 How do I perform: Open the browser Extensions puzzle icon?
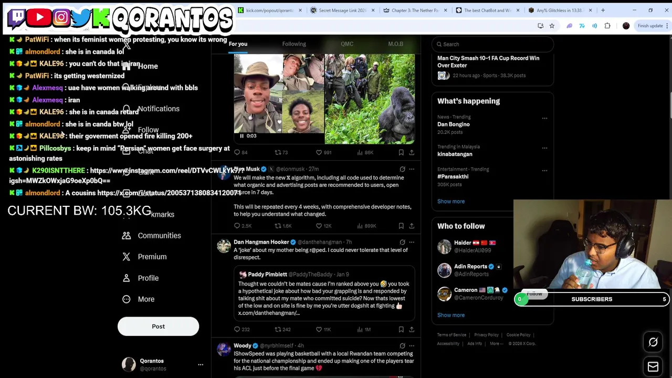pyautogui.click(x=607, y=26)
